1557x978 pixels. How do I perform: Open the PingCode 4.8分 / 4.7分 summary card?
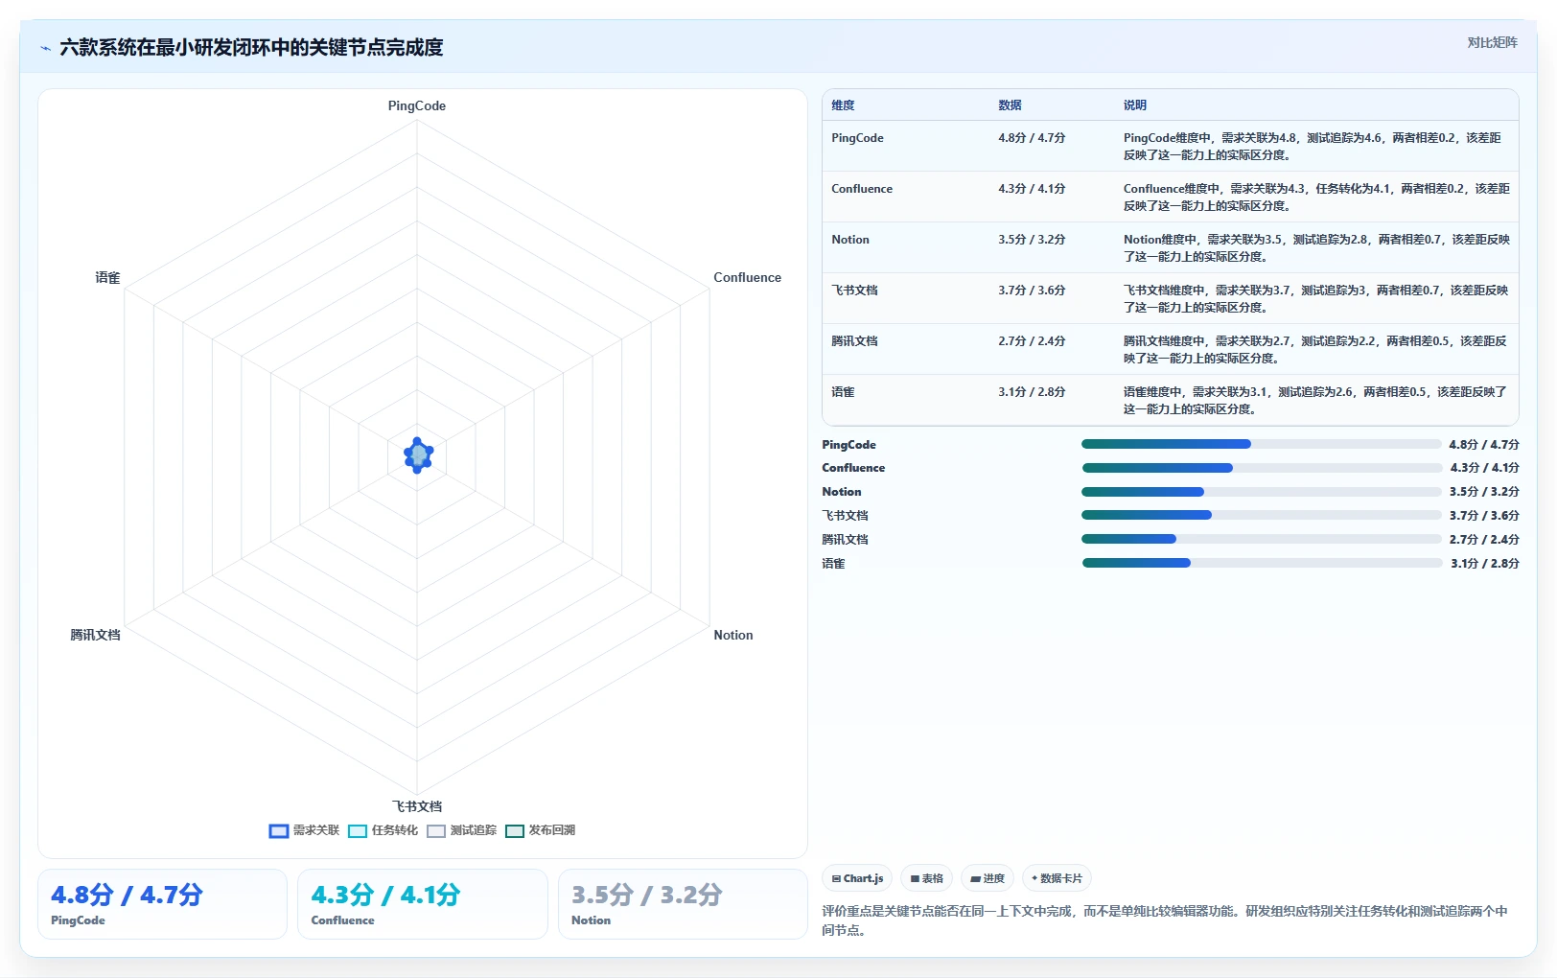point(162,904)
